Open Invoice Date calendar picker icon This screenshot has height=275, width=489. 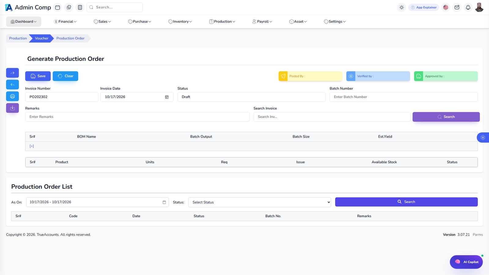[x=167, y=97]
